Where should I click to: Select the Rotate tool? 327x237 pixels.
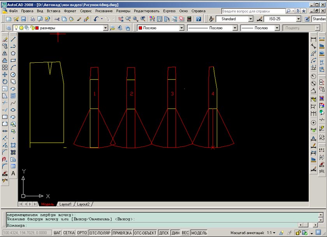(x=5, y=81)
